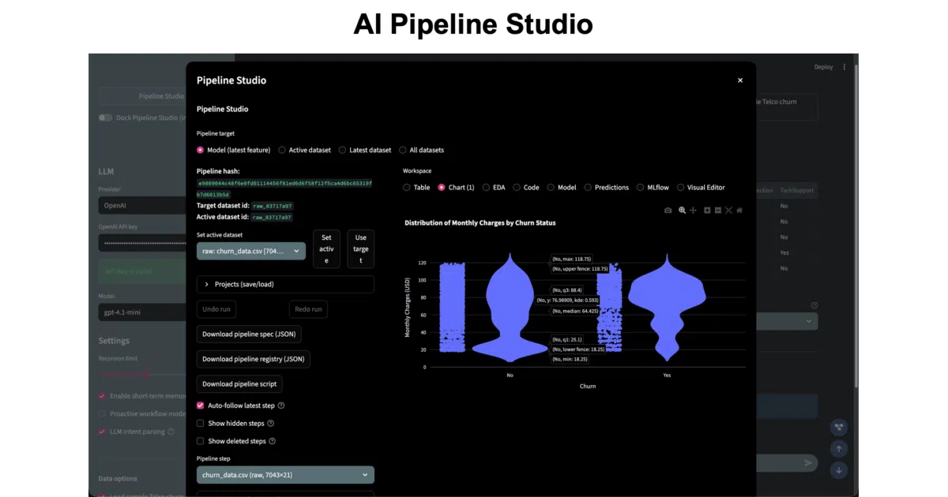Select All datasets pipeline target
The image size is (948, 497).
[x=421, y=150]
